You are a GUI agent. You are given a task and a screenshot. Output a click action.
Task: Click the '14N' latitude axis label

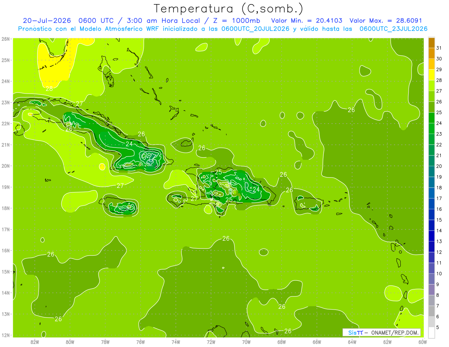point(5,293)
